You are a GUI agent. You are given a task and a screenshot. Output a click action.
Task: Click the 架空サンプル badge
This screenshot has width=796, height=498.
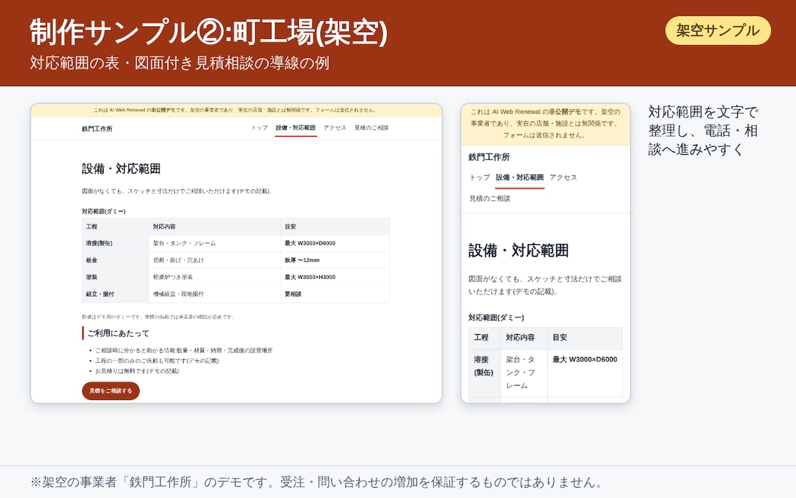point(718,31)
